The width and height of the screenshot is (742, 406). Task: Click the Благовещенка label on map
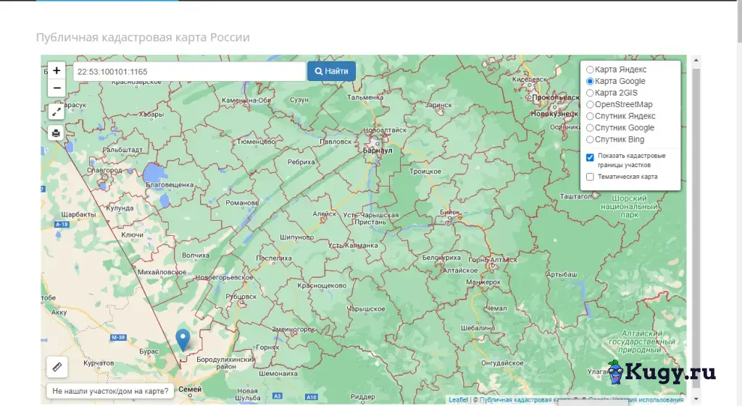[170, 185]
